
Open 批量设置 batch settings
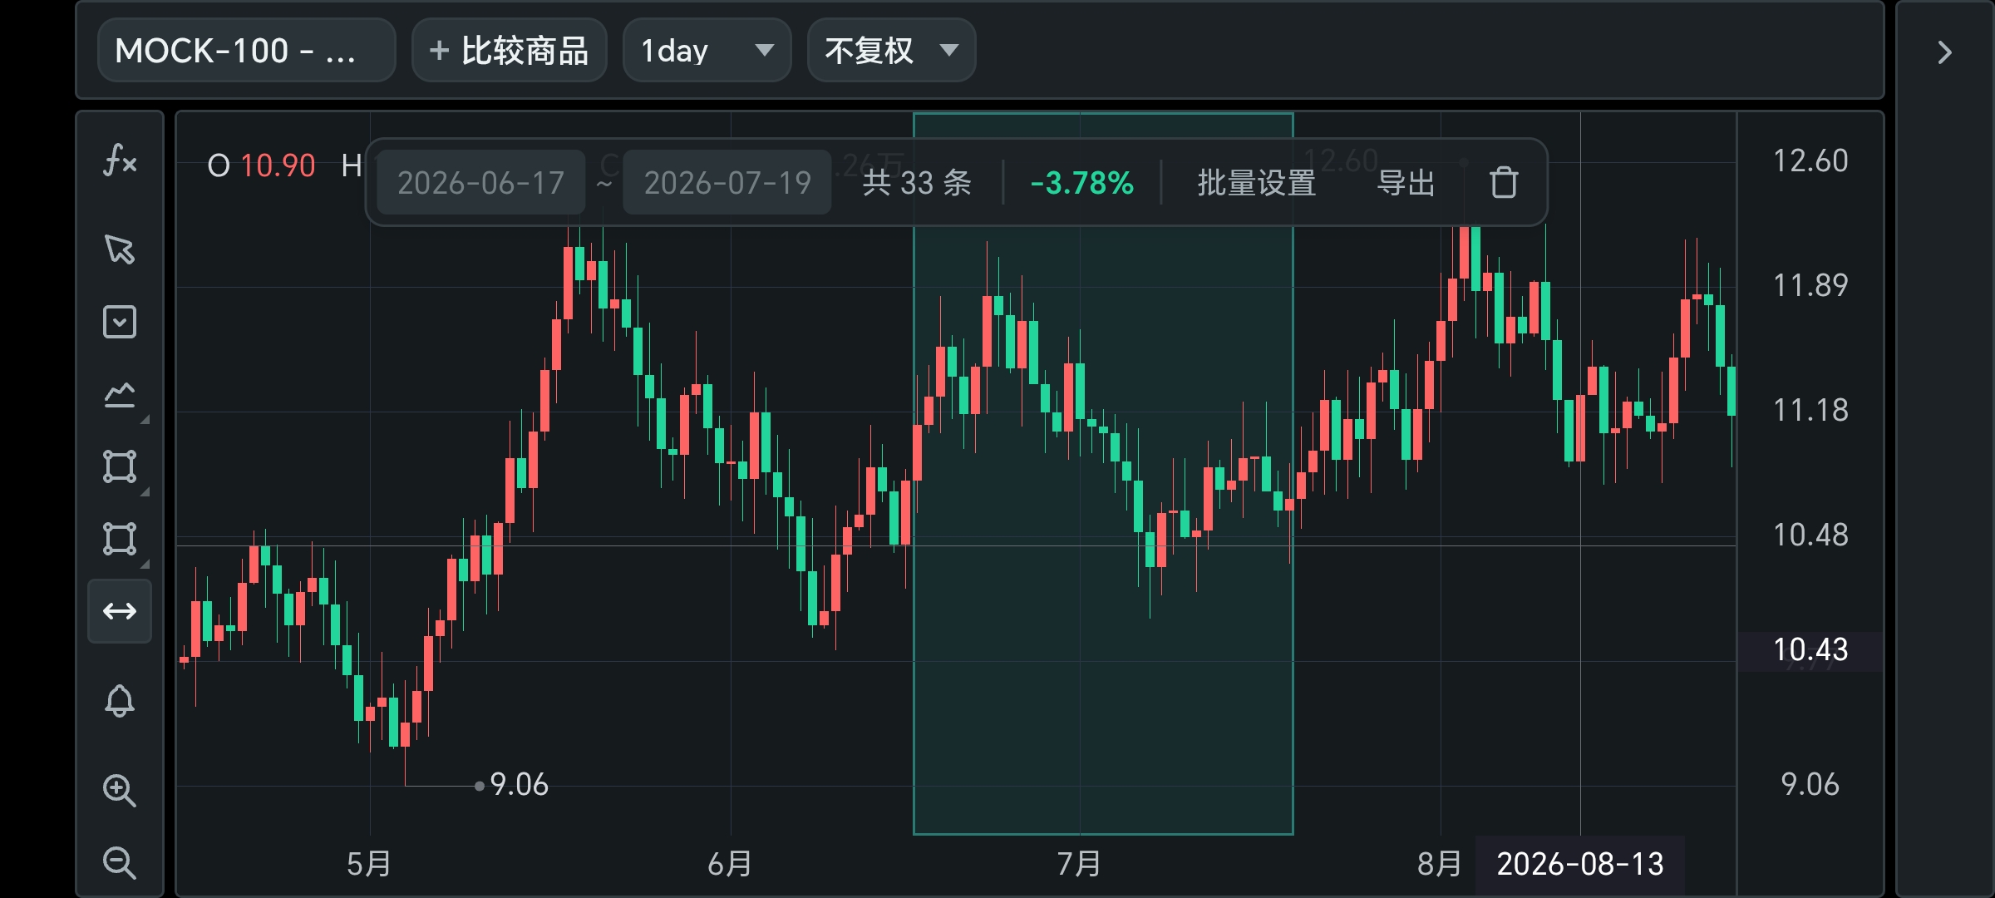click(1256, 183)
